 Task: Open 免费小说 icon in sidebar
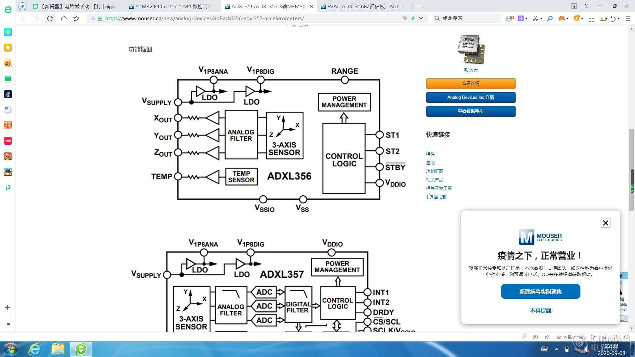pos(8,125)
